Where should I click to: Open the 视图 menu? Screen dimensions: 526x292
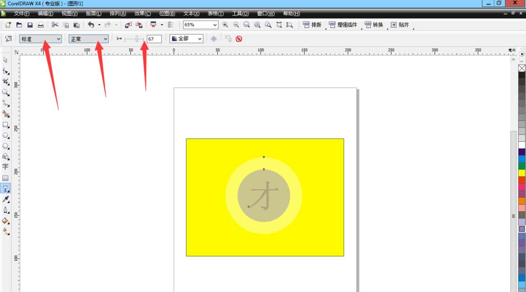[69, 14]
